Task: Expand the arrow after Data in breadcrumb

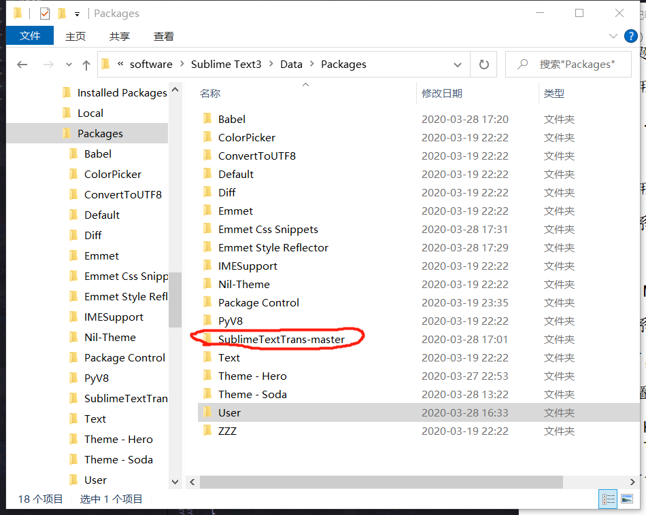Action: tap(312, 65)
